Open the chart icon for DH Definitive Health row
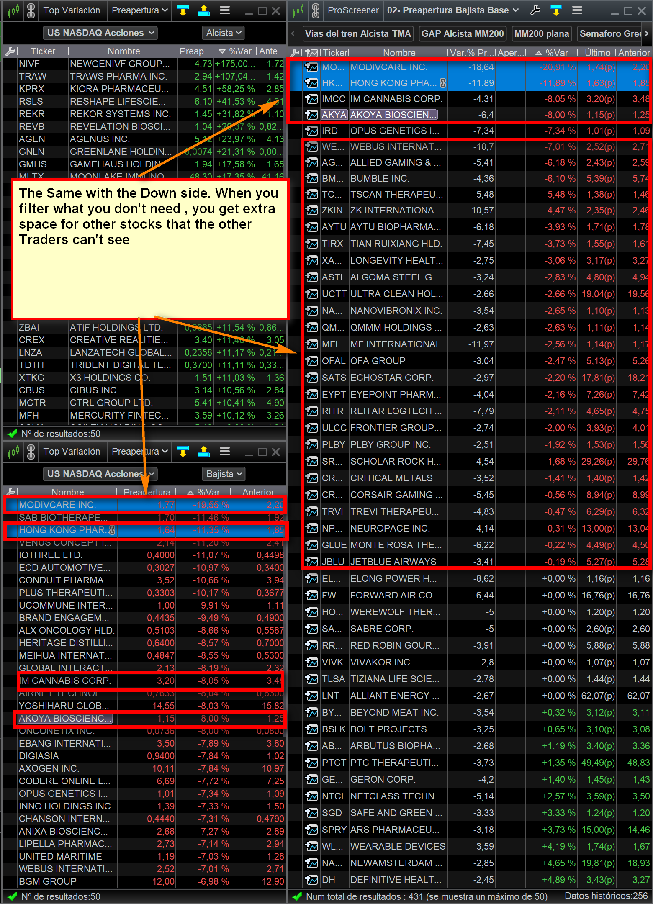This screenshot has height=904, width=653. click(311, 880)
